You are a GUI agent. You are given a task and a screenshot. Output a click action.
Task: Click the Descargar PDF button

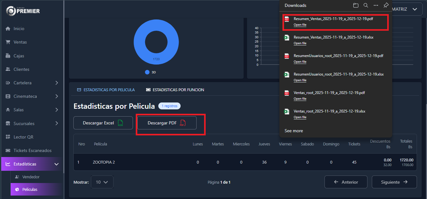(167, 123)
